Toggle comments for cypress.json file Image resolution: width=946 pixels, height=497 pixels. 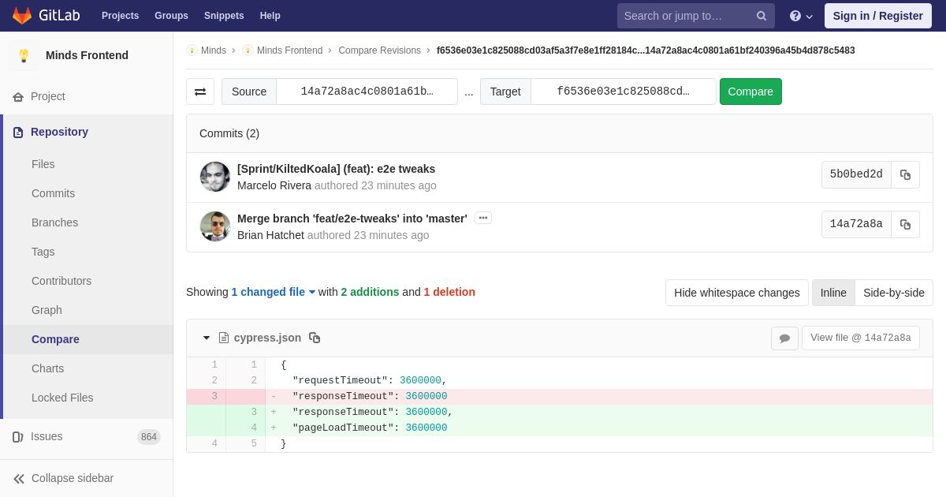click(784, 338)
